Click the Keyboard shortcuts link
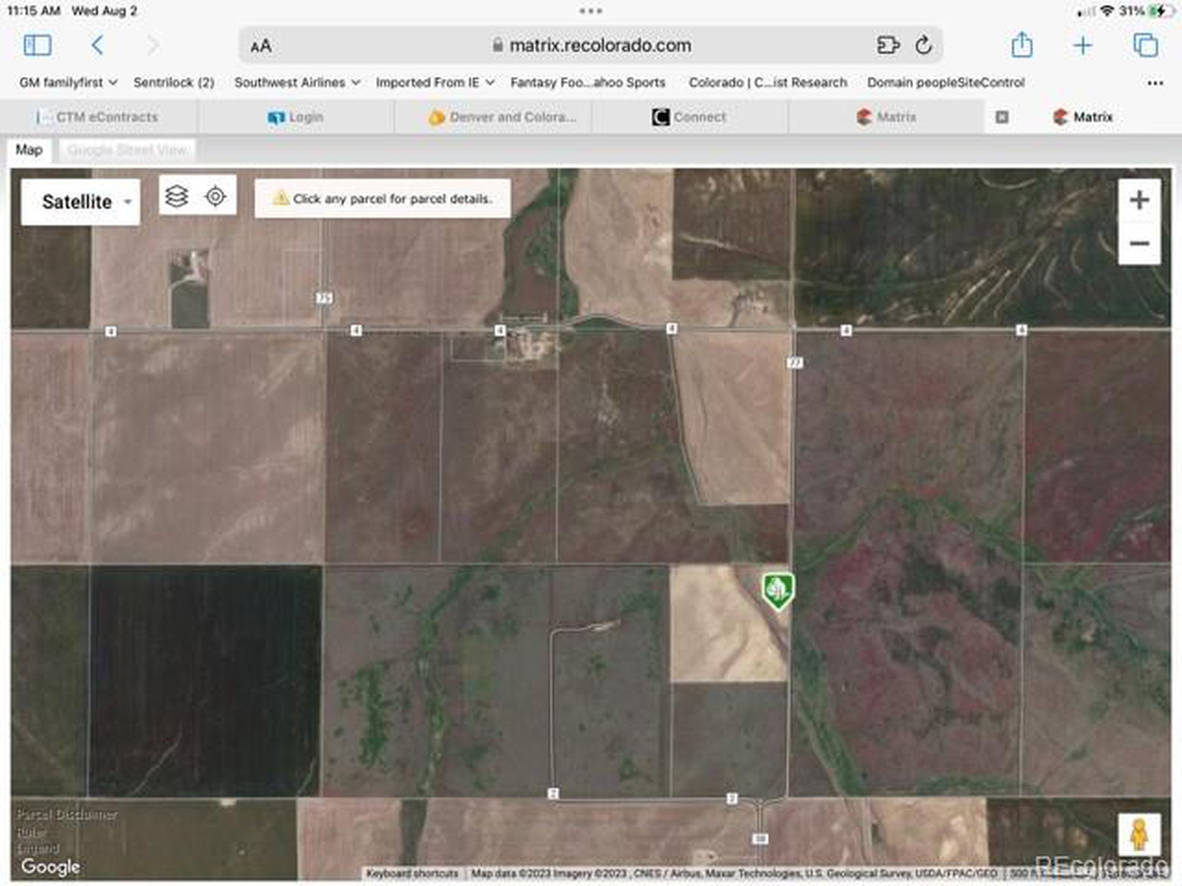This screenshot has width=1182, height=886. click(x=412, y=874)
